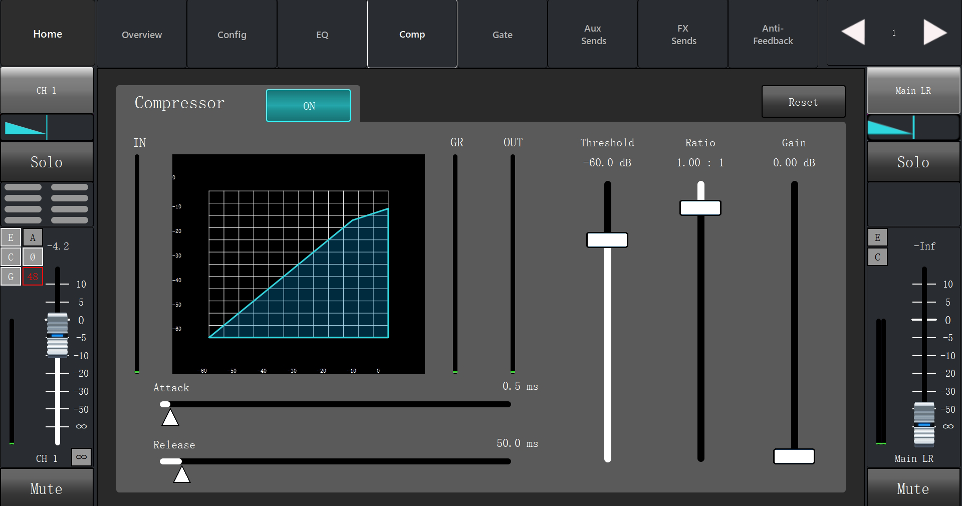Viewport: 962px width, 506px height.
Task: Go to previous channel with left arrow
Action: (x=853, y=33)
